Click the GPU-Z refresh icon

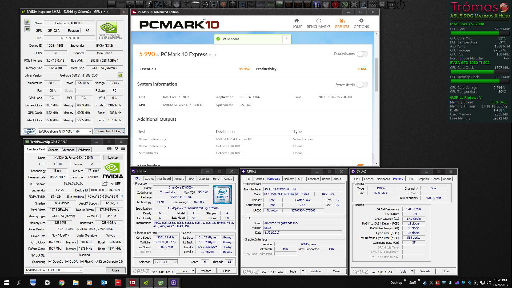coord(116,149)
